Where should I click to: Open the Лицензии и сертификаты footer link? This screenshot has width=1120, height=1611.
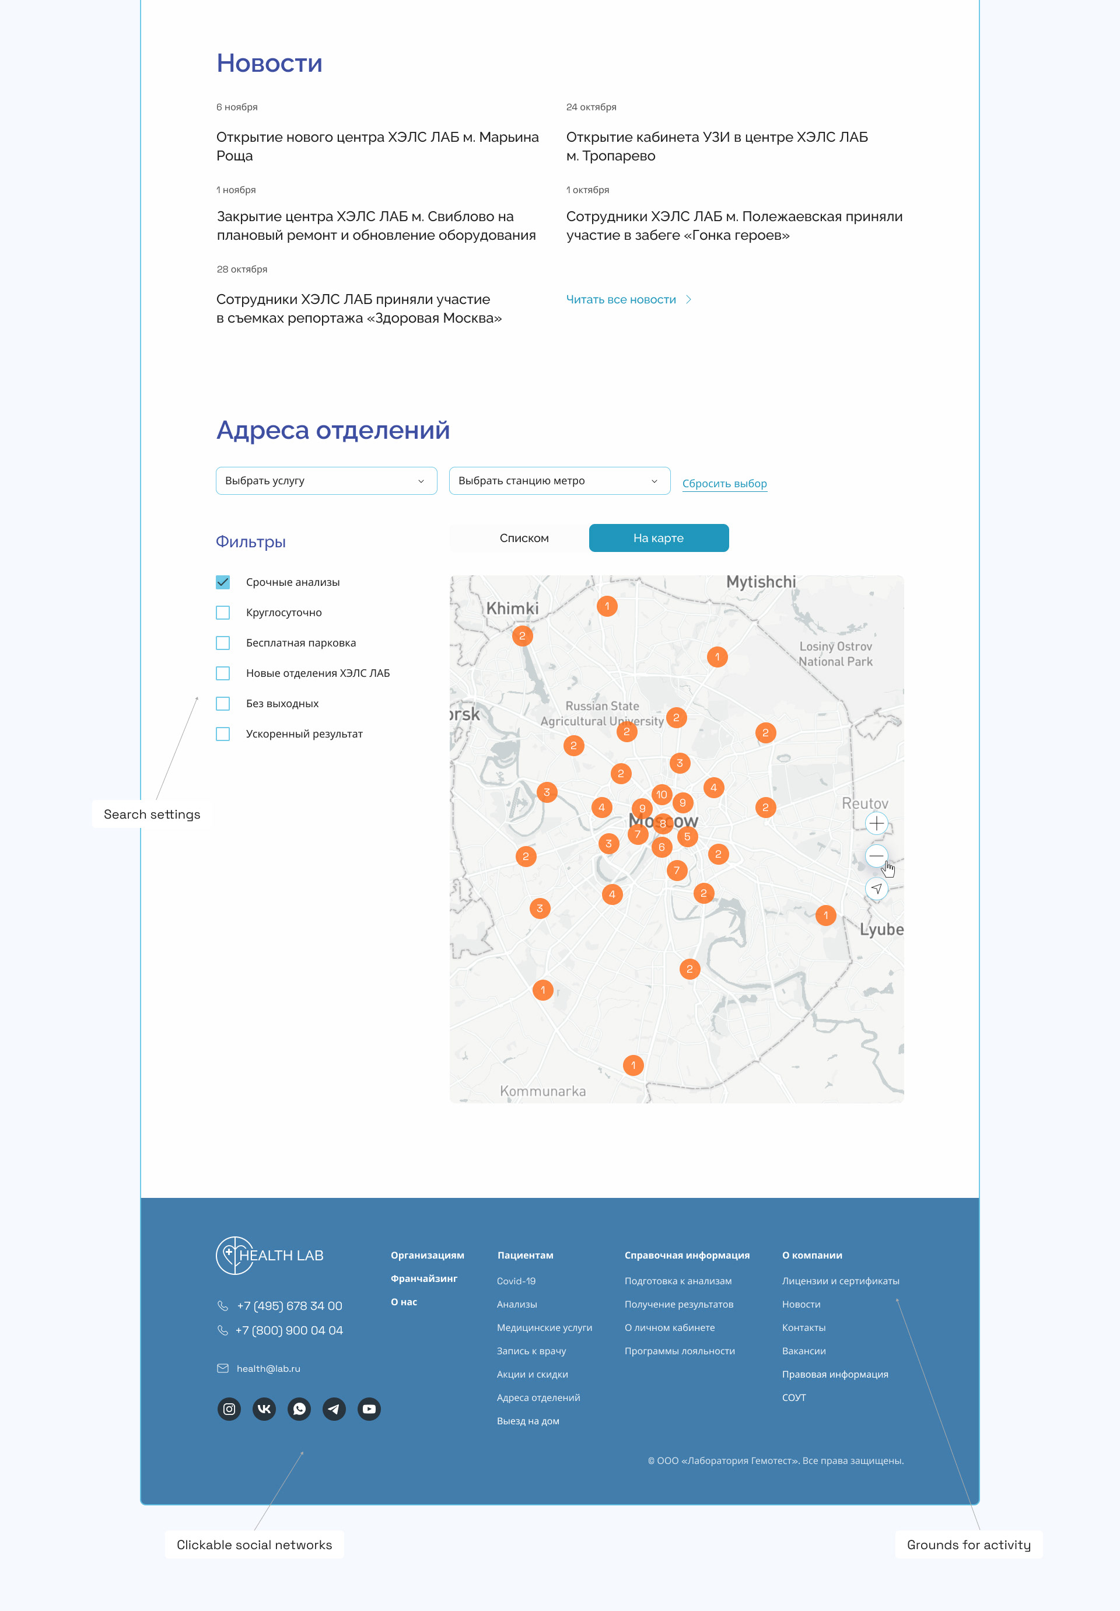(x=840, y=1281)
